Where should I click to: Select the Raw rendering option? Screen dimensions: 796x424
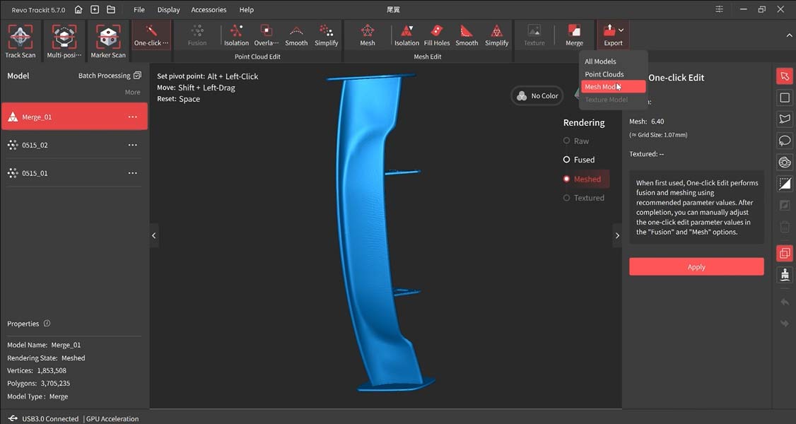pyautogui.click(x=580, y=141)
